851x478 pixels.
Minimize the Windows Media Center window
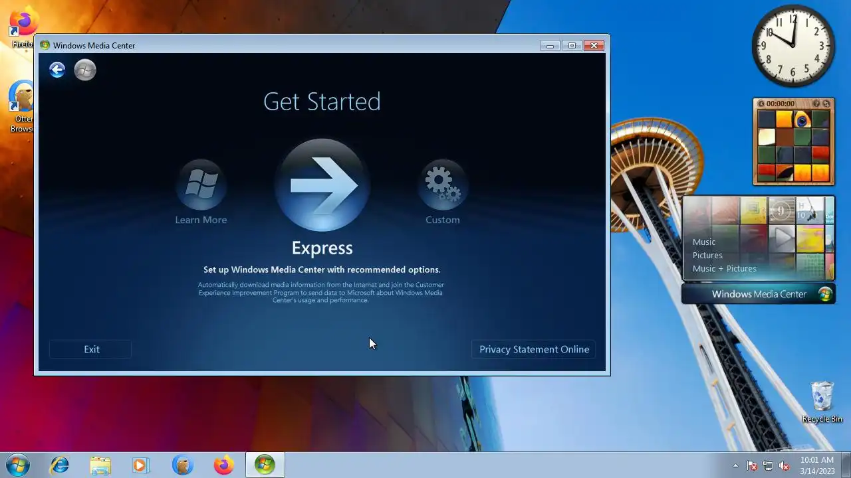[549, 45]
